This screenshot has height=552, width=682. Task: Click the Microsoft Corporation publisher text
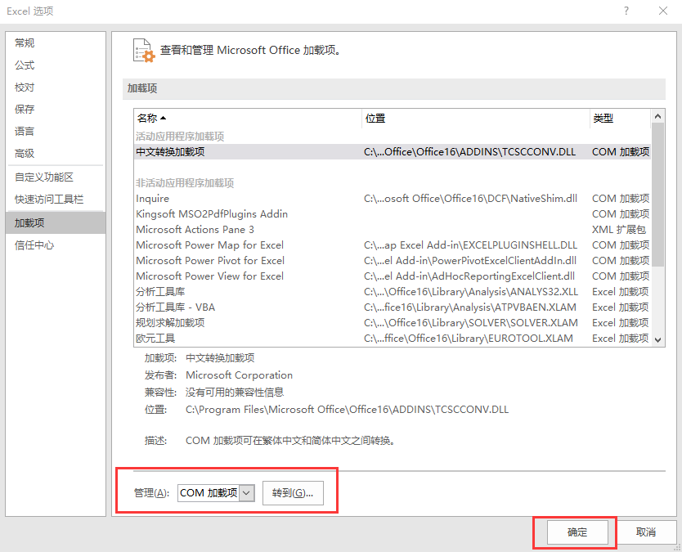240,375
